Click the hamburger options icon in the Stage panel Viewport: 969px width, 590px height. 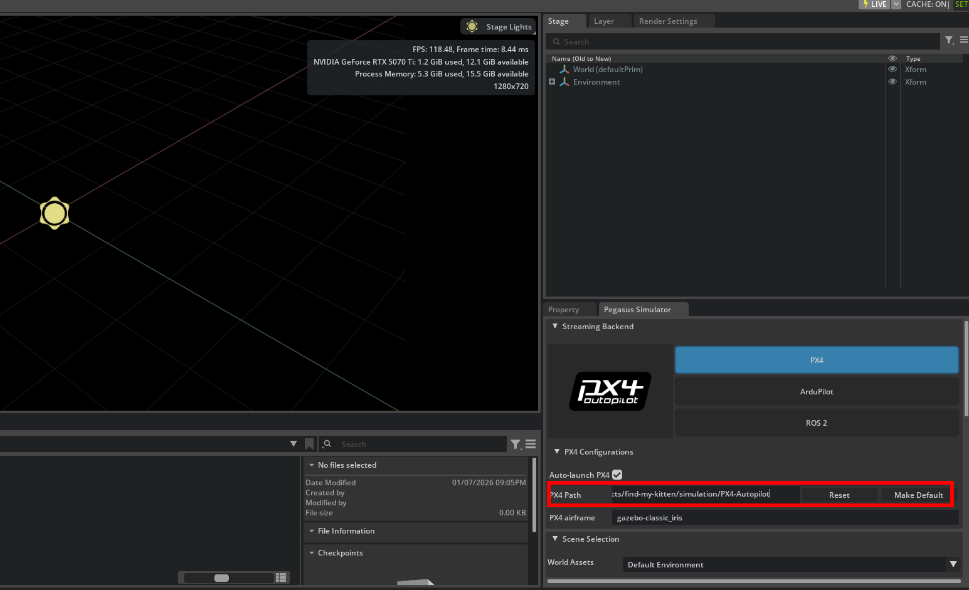click(964, 41)
